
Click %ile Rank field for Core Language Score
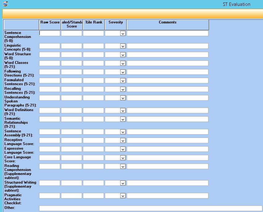pos(93,158)
